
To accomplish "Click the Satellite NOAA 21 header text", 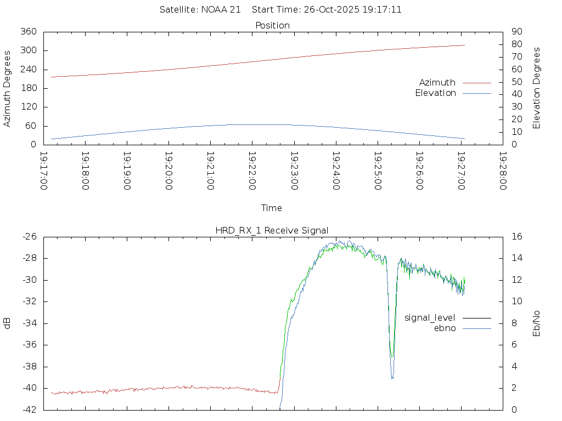I will pos(200,10).
